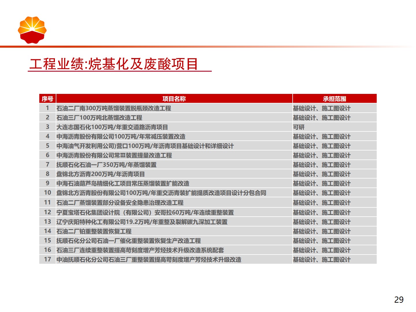Click the PetroChina flower logo
The height and width of the screenshot is (312, 416).
32,30
